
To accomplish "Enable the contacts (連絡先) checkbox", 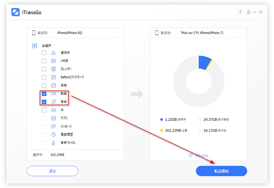I will tap(44, 53).
